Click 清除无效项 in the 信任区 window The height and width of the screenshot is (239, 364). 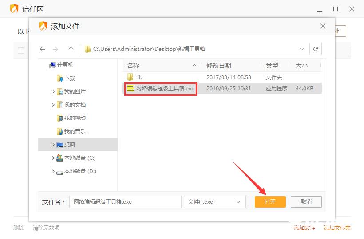46,228
